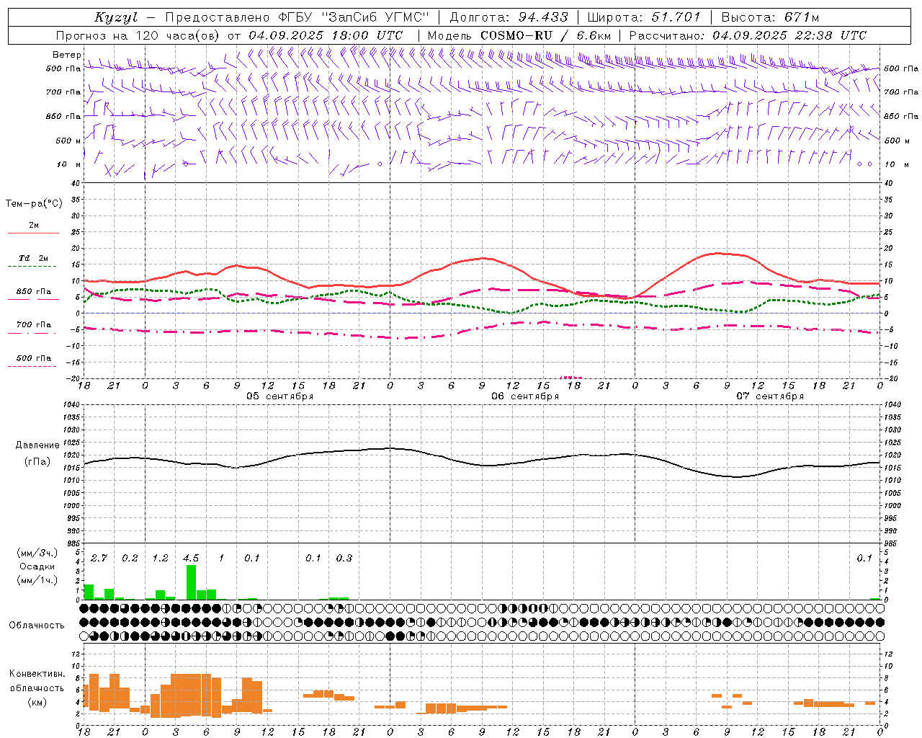Select the Широта: 51.701 header value
The height and width of the screenshot is (738, 922).
[644, 17]
